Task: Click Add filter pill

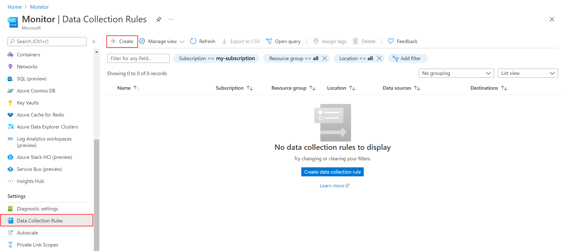Action: 408,58
